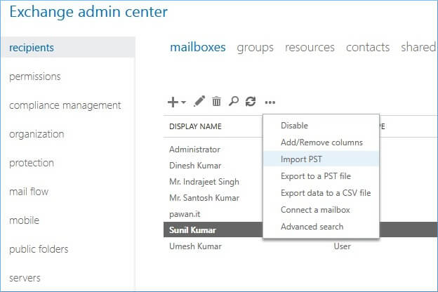Go to organization section

coord(36,134)
